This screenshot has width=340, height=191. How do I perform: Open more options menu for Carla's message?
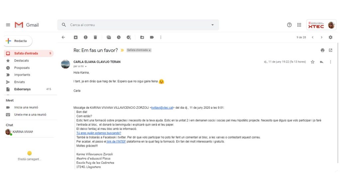330,62
